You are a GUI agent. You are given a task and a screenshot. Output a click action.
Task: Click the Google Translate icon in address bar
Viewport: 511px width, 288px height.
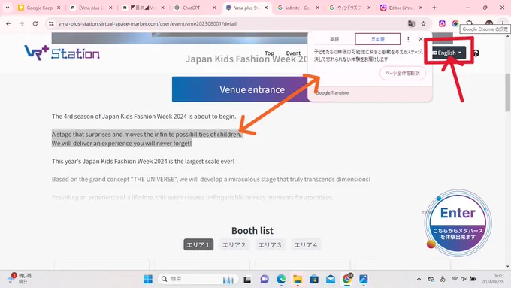click(x=411, y=23)
